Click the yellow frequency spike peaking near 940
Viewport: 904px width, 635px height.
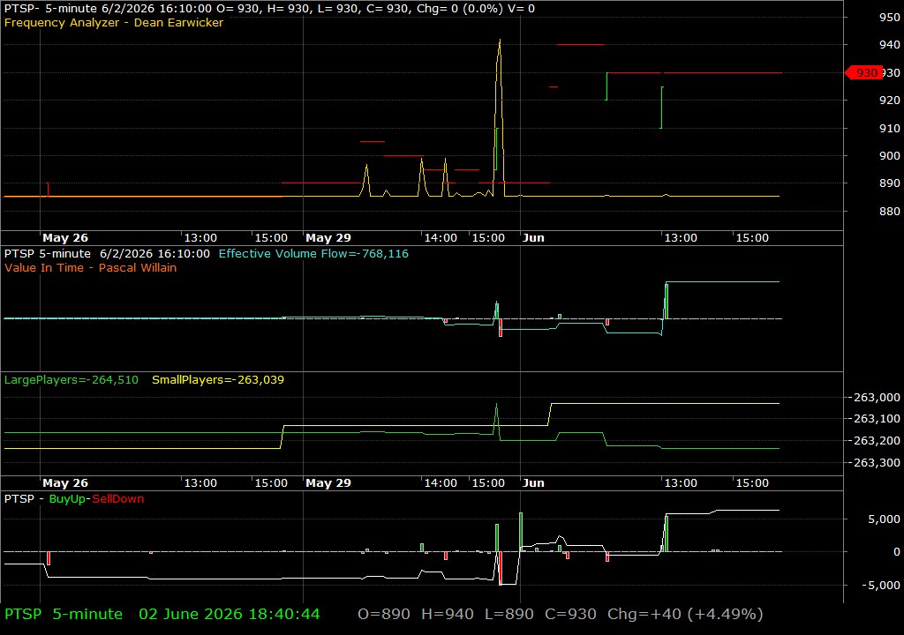[x=500, y=116]
